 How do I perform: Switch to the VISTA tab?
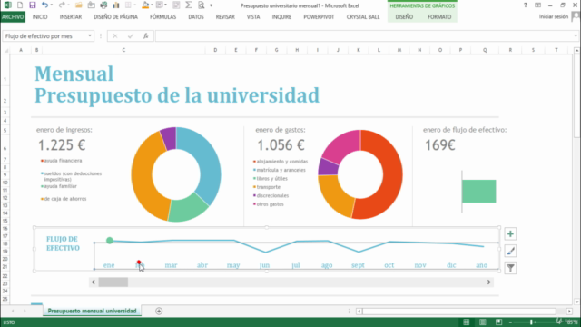(x=253, y=16)
